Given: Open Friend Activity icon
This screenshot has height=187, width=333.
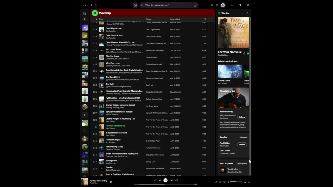Looking at the screenshot, I should pos(217,5).
